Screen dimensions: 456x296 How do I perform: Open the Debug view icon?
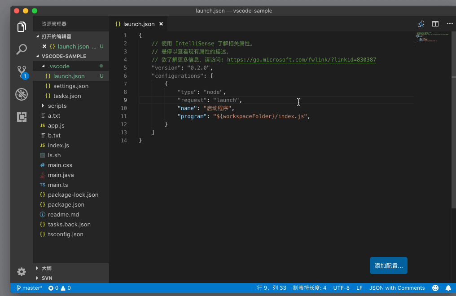pyautogui.click(x=22, y=94)
